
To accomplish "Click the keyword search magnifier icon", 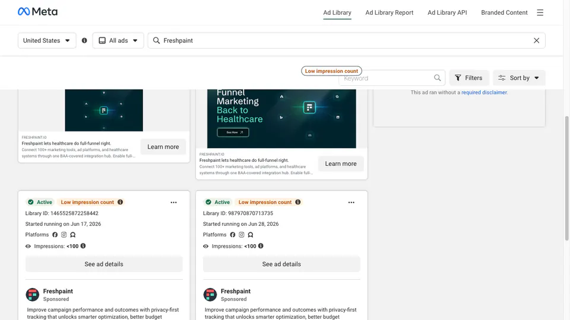I will click(x=438, y=78).
